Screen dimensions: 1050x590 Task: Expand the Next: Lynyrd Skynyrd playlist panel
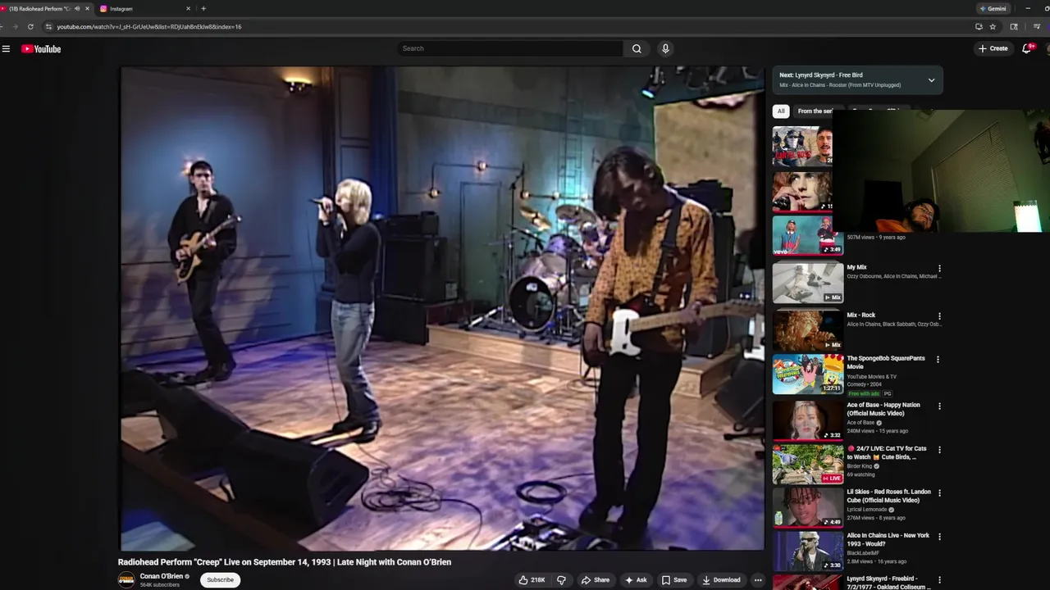tap(931, 80)
